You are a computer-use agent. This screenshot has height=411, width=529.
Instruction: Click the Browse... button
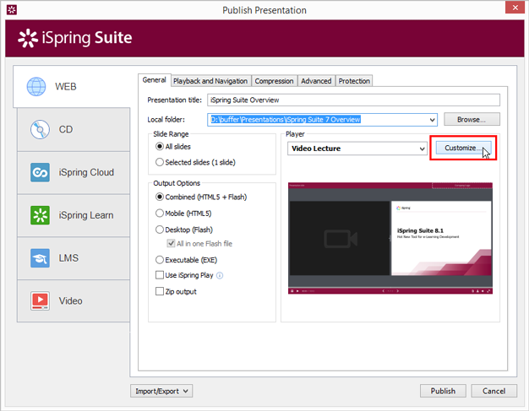point(472,120)
